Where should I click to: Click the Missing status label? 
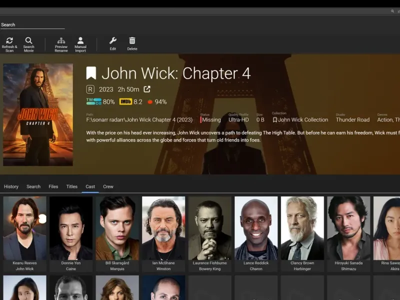(211, 119)
